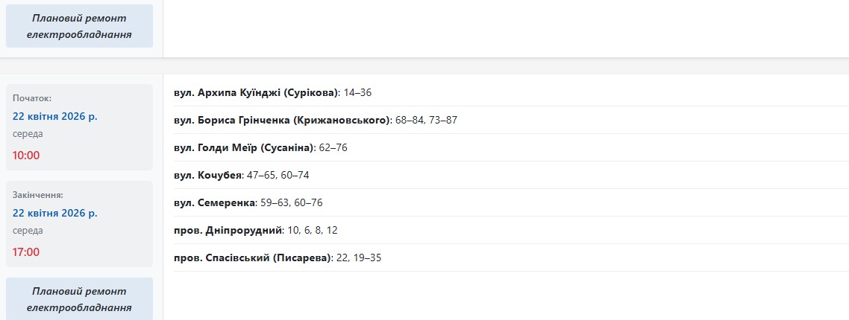Click the end time 17:00
This screenshot has width=849, height=320.
tap(26, 252)
